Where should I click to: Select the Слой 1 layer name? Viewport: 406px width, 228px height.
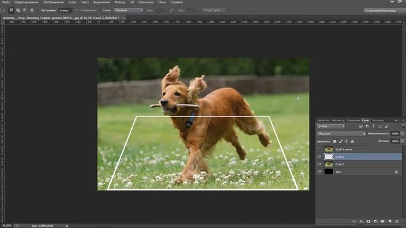(340, 164)
